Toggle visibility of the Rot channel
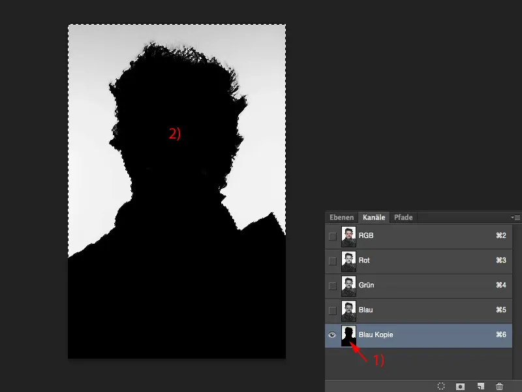Viewport: 522px width, 392px height. (x=332, y=261)
